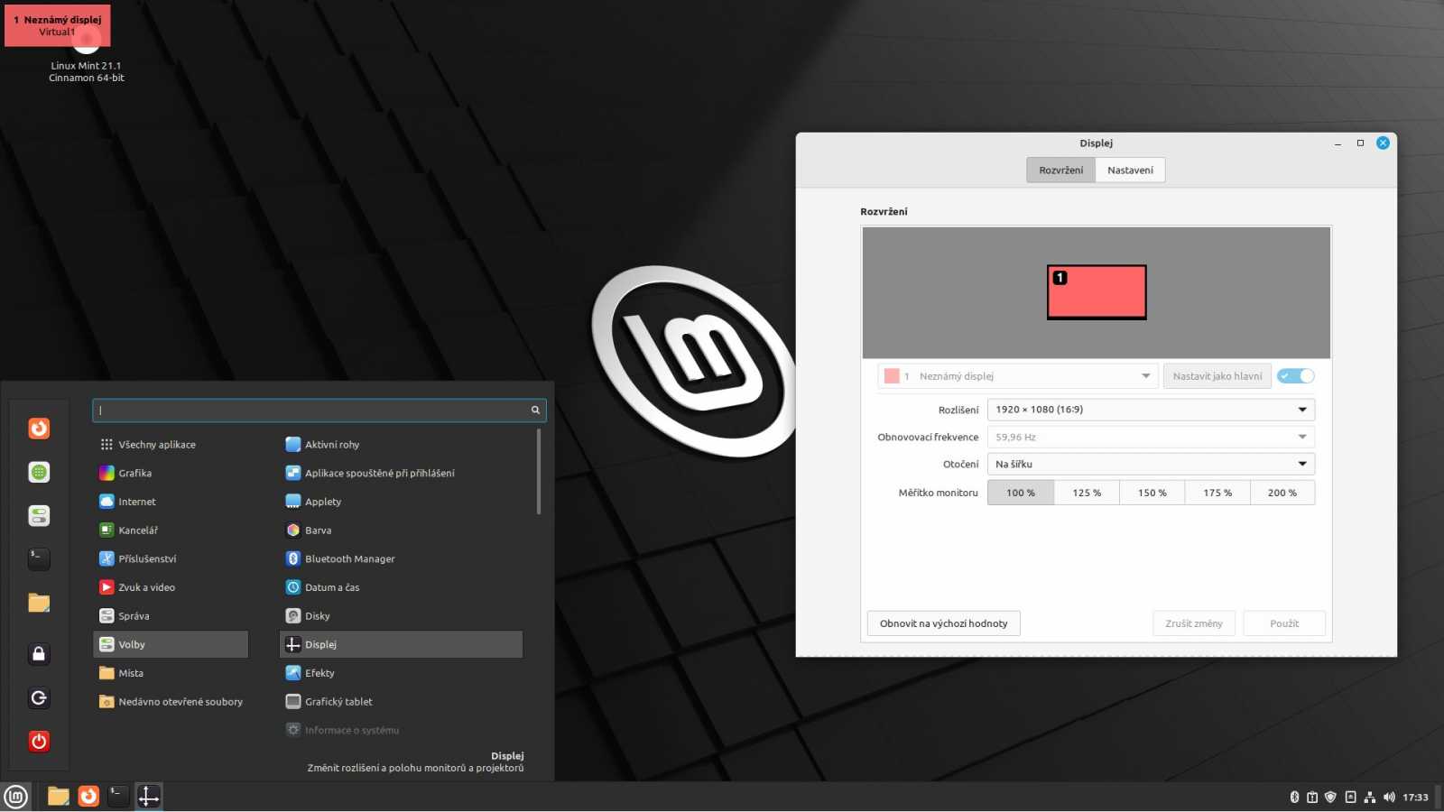Screen dimensions: 1444x812
Task: Click the application list scrollbar
Action: coord(539,472)
